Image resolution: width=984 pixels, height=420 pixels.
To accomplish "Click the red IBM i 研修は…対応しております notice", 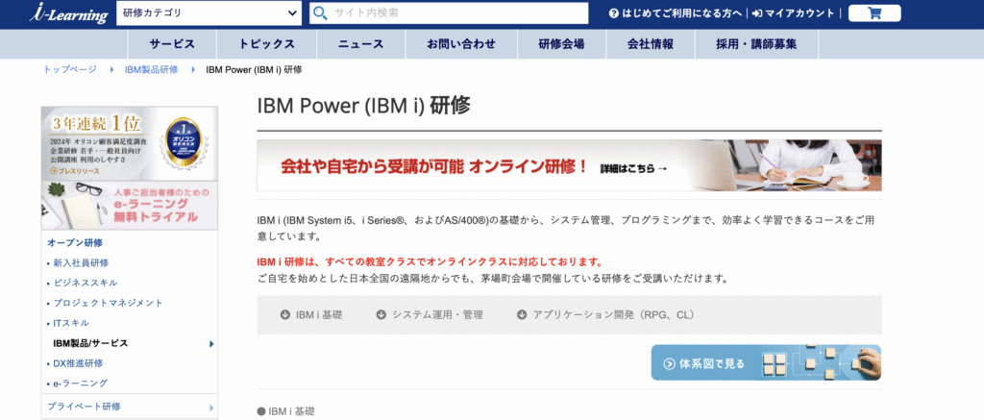I will 430,261.
